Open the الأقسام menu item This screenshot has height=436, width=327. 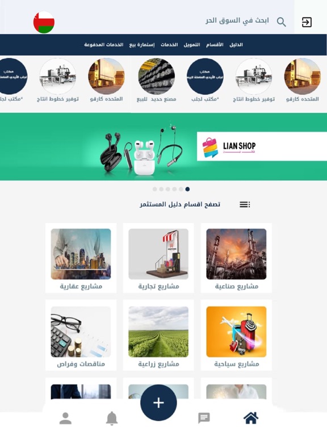[215, 44]
